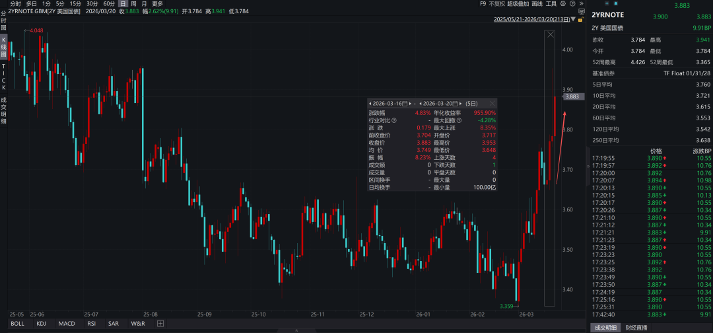Viewport: 713px width, 333px height.
Task: Switch to the 财经直播 tab
Action: tap(636, 328)
